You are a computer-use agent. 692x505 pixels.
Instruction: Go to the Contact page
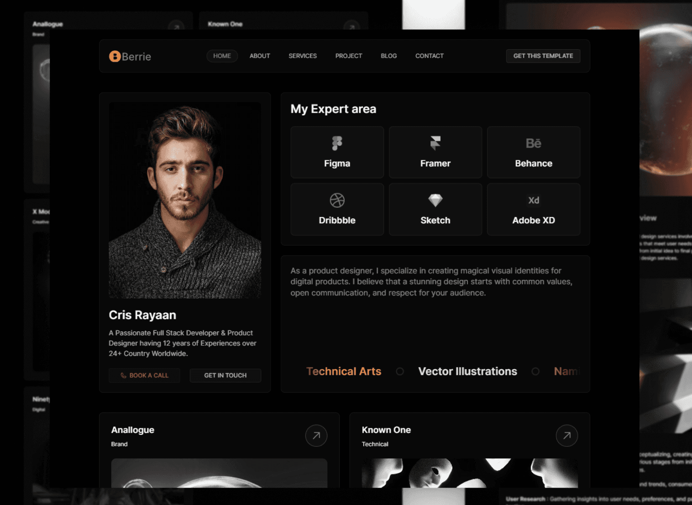click(430, 56)
